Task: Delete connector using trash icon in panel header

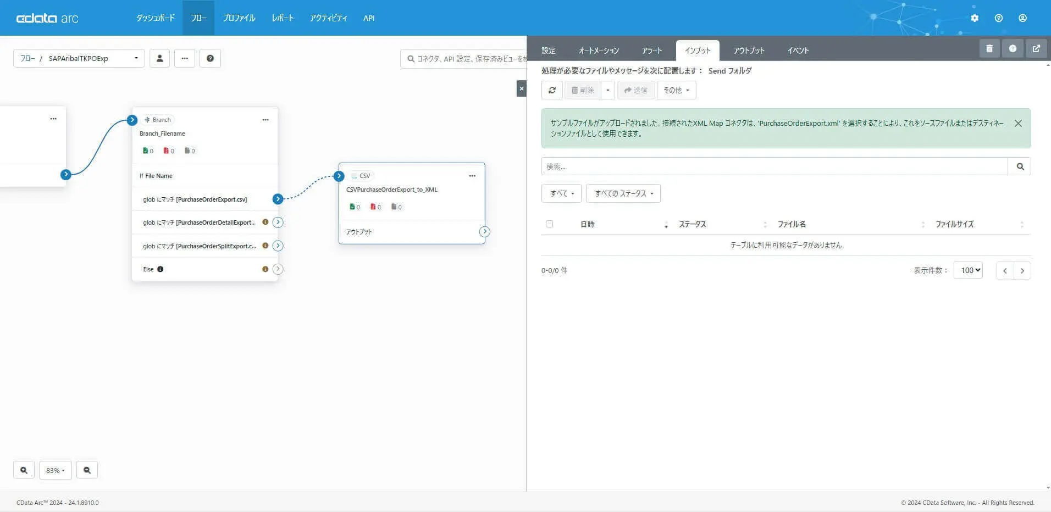Action: (x=989, y=48)
